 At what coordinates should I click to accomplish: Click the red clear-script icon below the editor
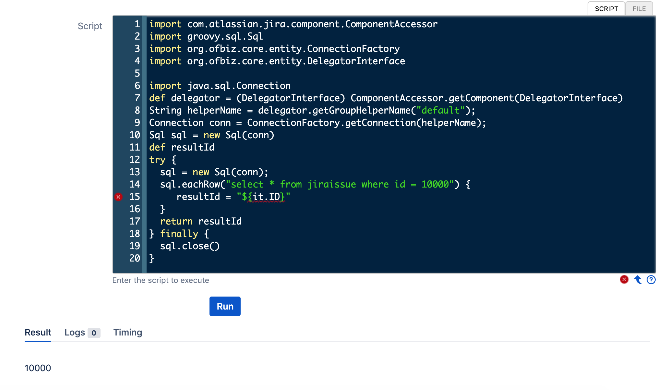tap(624, 280)
